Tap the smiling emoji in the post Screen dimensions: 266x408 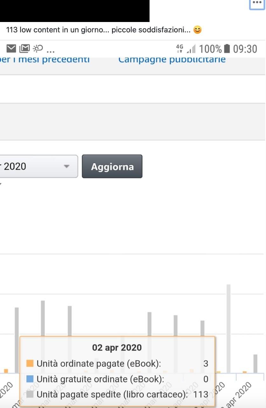click(x=198, y=30)
